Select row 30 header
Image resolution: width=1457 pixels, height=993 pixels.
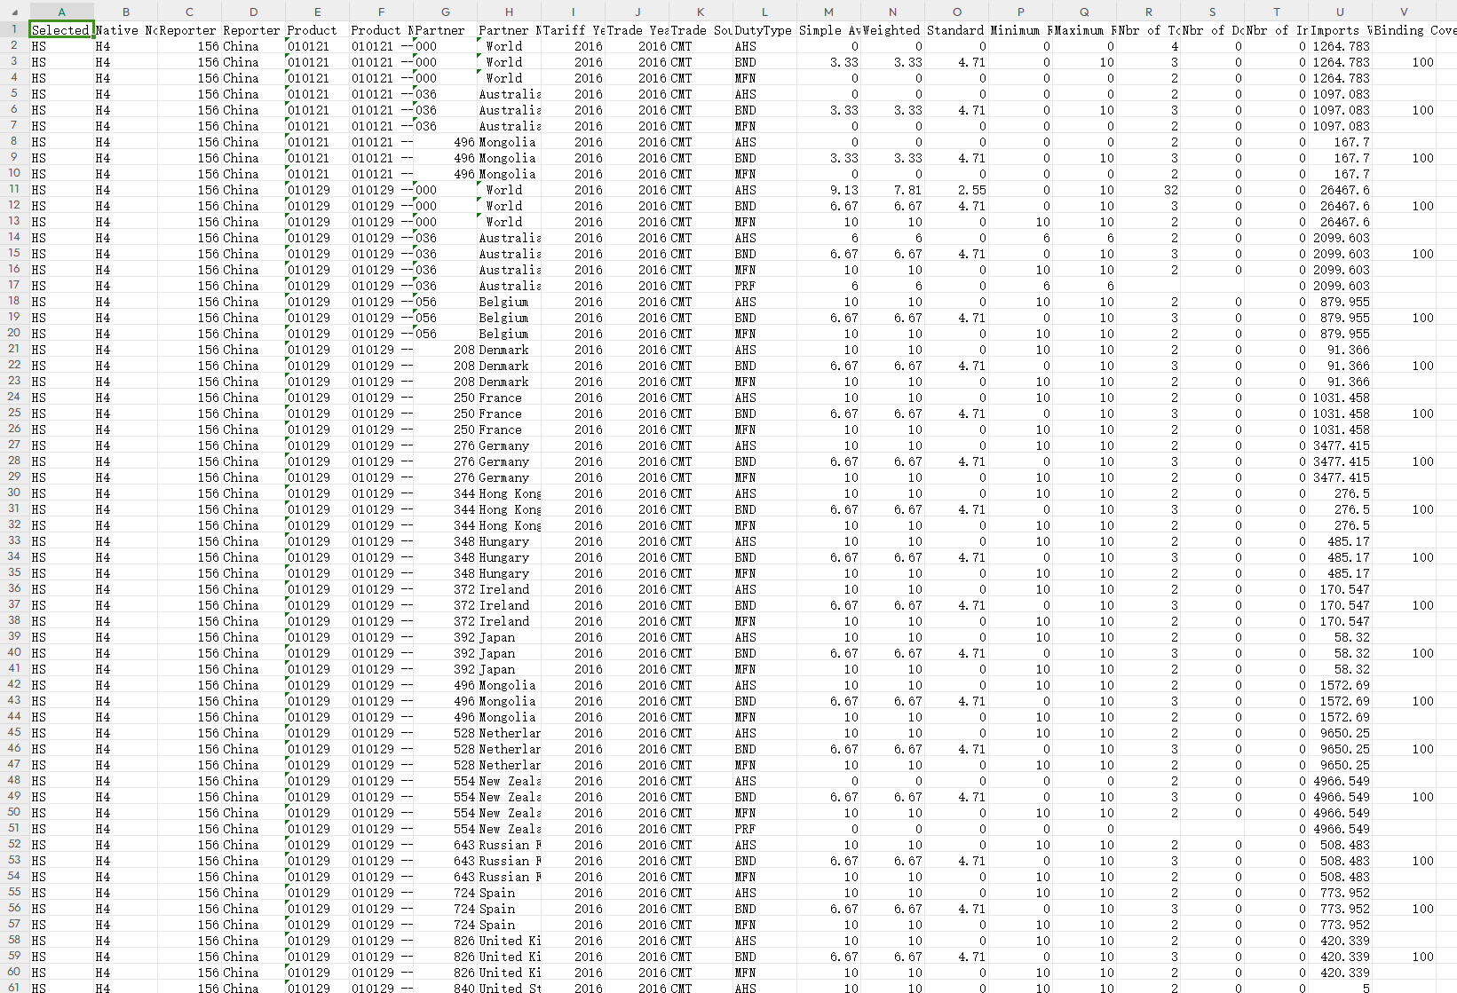pyautogui.click(x=13, y=493)
